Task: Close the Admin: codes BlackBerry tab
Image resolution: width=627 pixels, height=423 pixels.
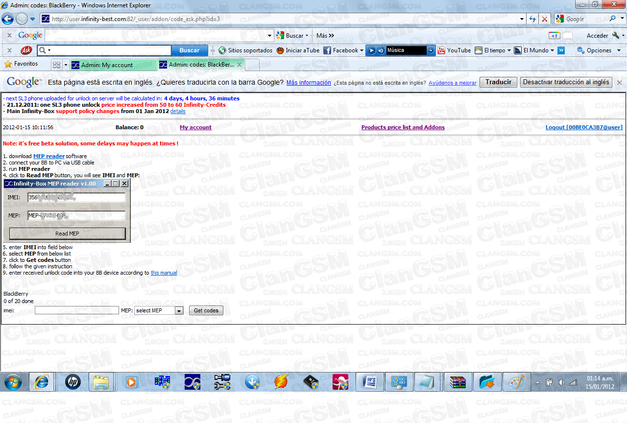Action: 239,64
